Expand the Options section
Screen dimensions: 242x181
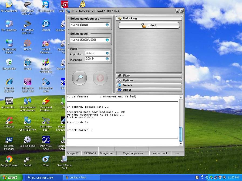pyautogui.click(x=149, y=80)
